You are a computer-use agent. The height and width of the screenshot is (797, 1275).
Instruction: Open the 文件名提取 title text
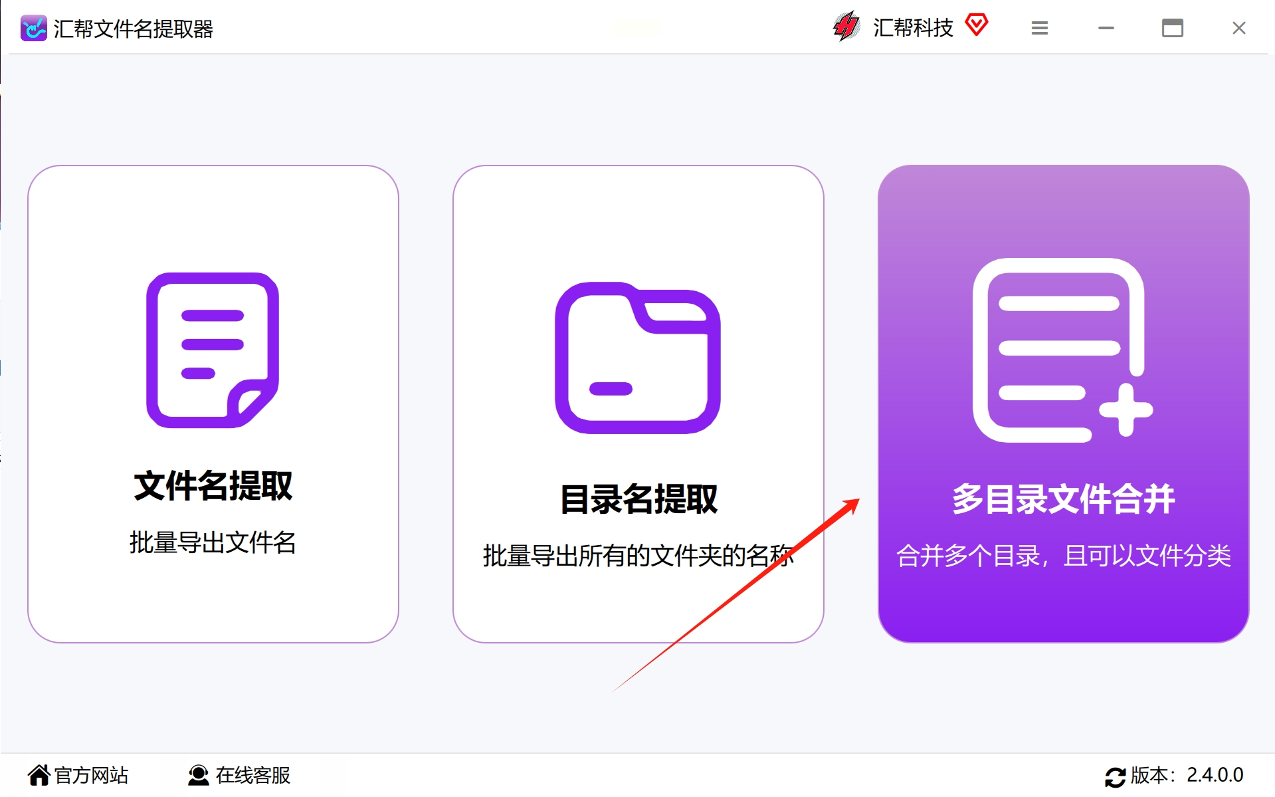(x=213, y=486)
